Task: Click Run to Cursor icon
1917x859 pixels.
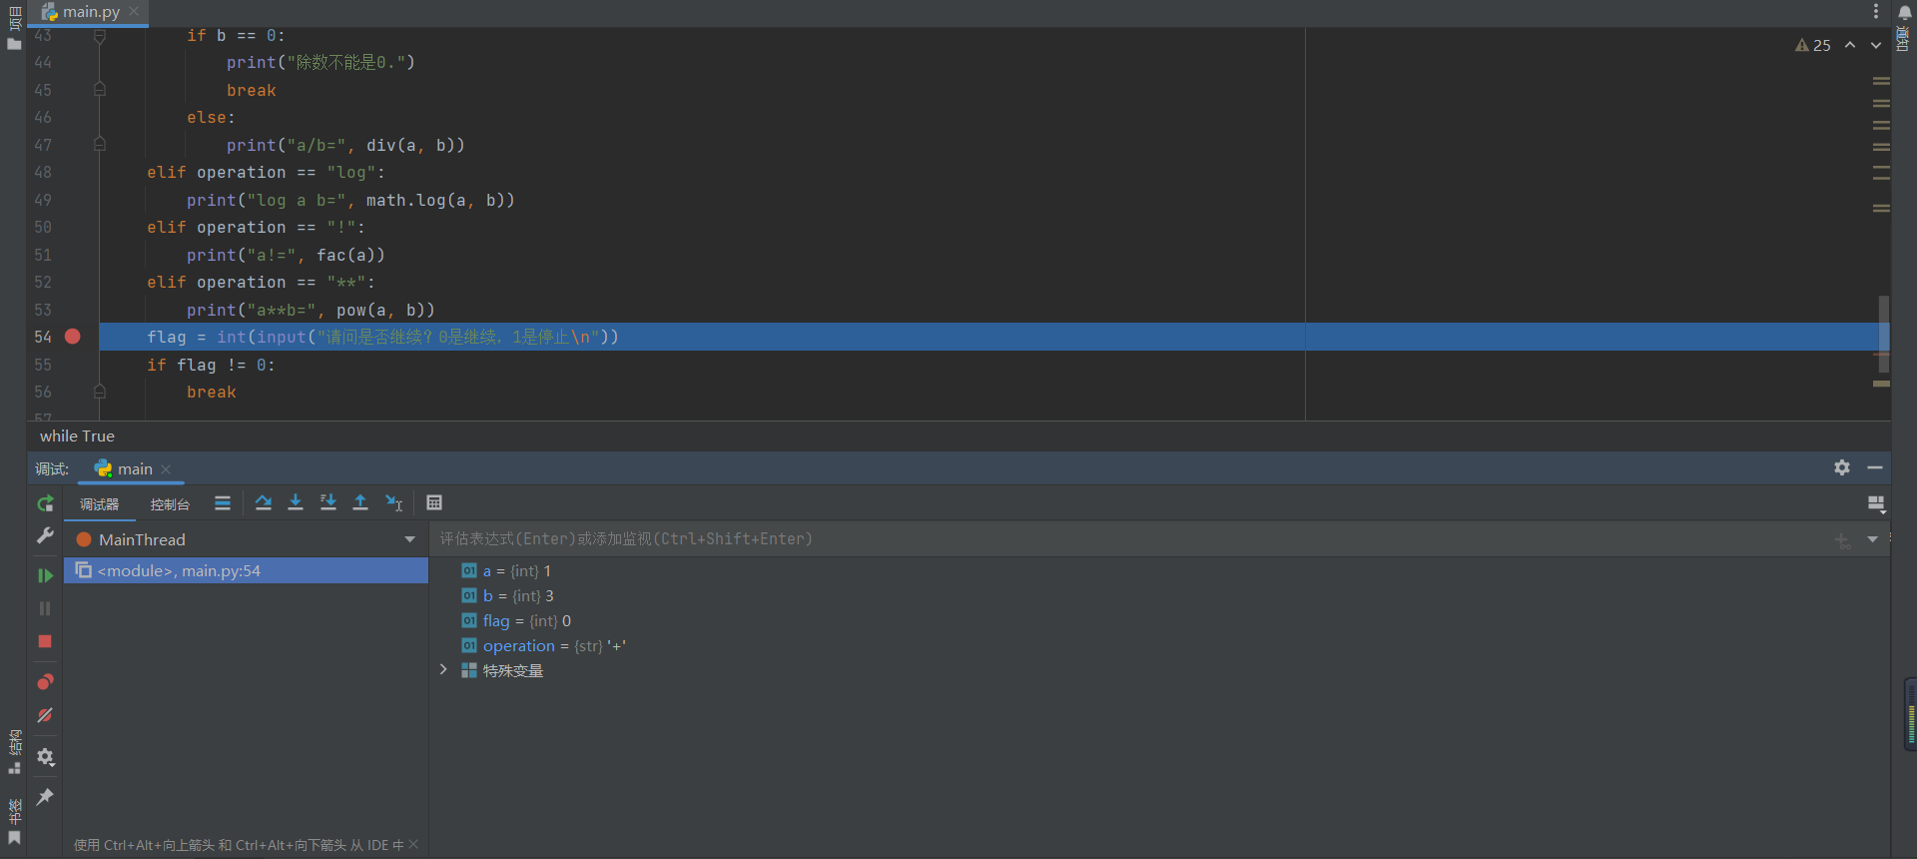Action: pyautogui.click(x=394, y=503)
